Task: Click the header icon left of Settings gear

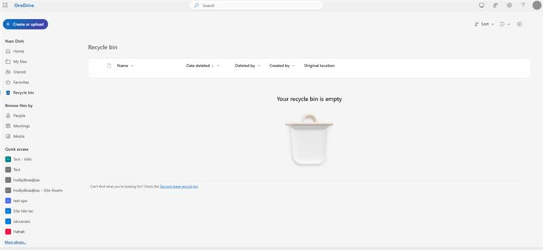Action: click(x=495, y=5)
